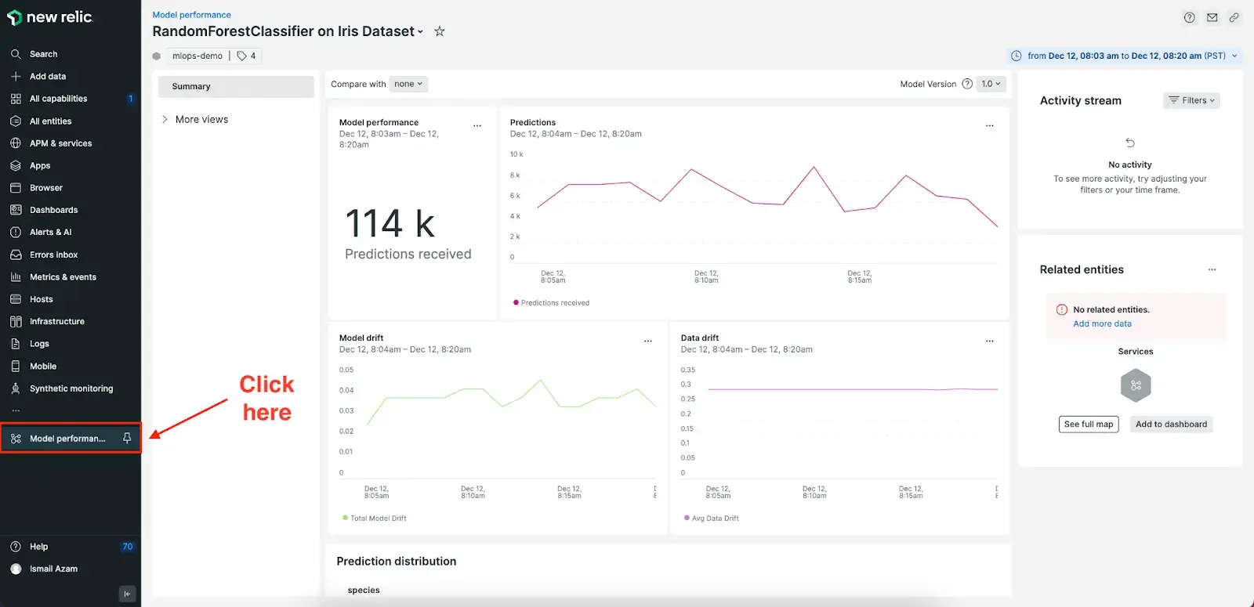Screen dimensions: 1254x607
Task: Favorite entity with star icon
Action: point(440,31)
